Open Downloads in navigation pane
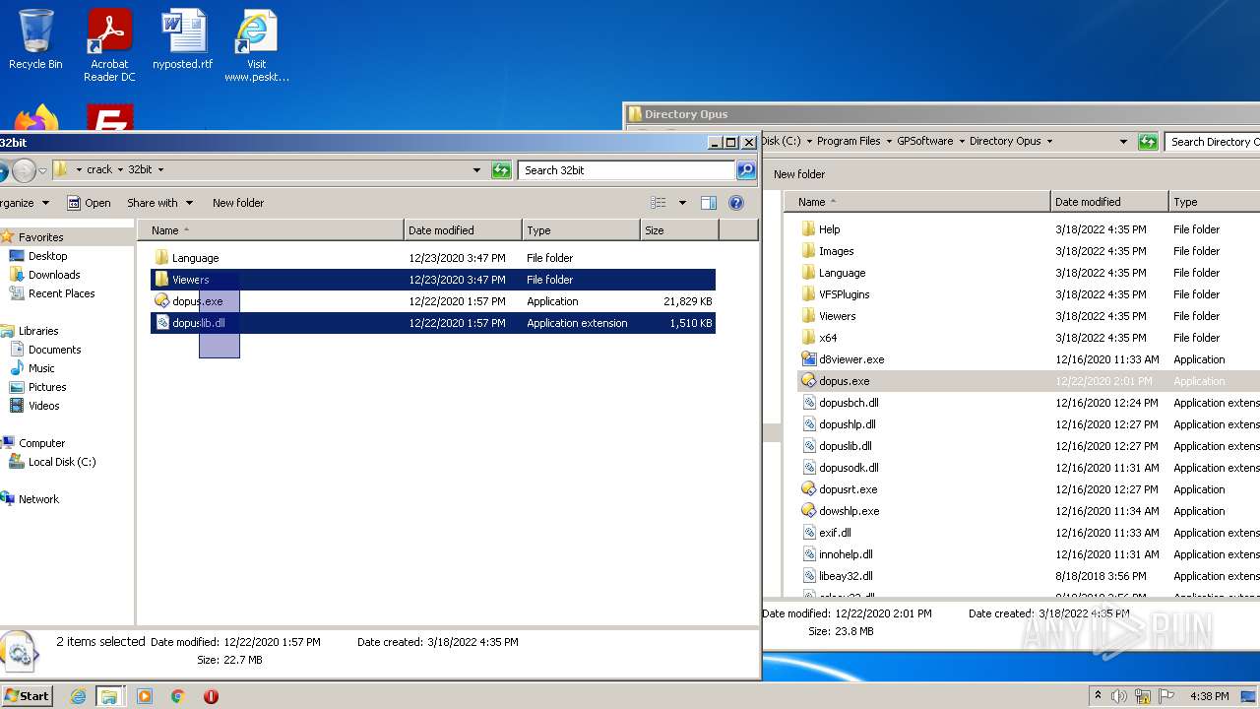 54,275
